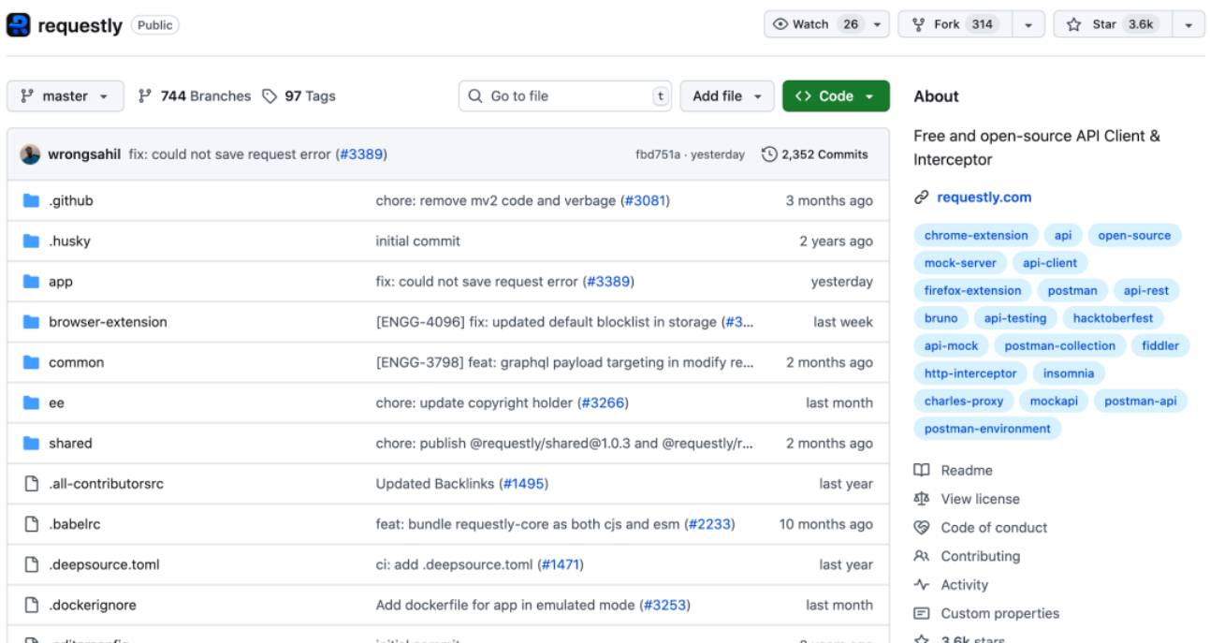This screenshot has height=643, width=1210.
Task: Click the fork icon in the Fork button
Action: click(918, 24)
